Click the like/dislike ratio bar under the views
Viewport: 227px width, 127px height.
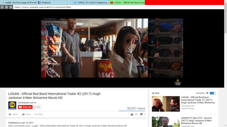pyautogui.click(x=132, y=111)
